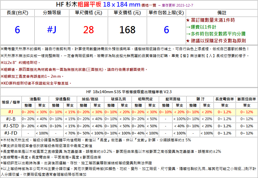Click the per-piece price '168'
This screenshot has height=178, width=258.
127,30
